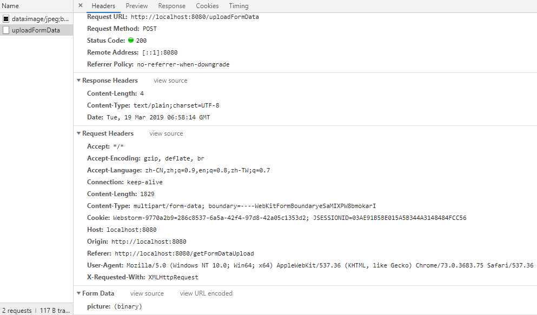
Task: Click the Request URL value text
Action: click(195, 17)
